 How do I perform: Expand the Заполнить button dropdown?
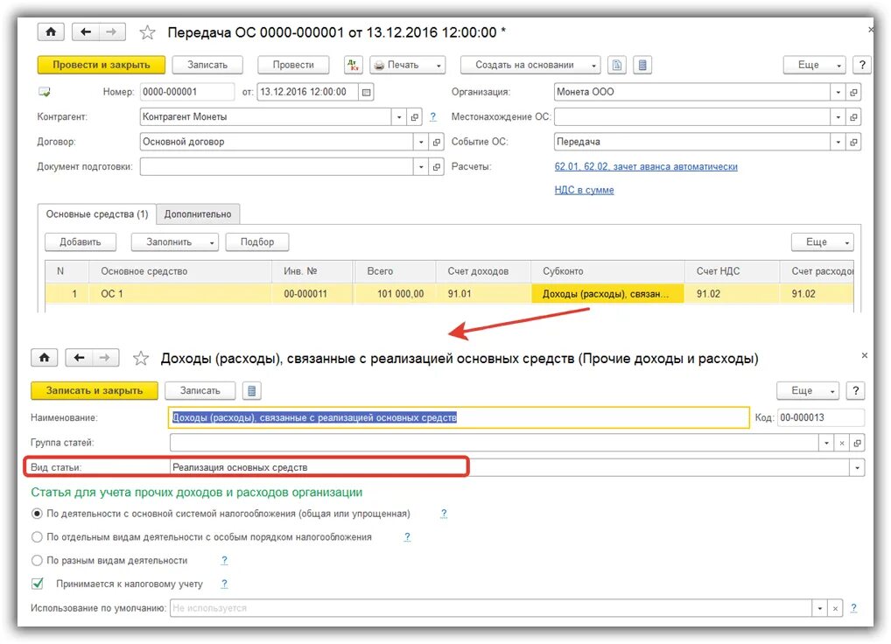(212, 242)
